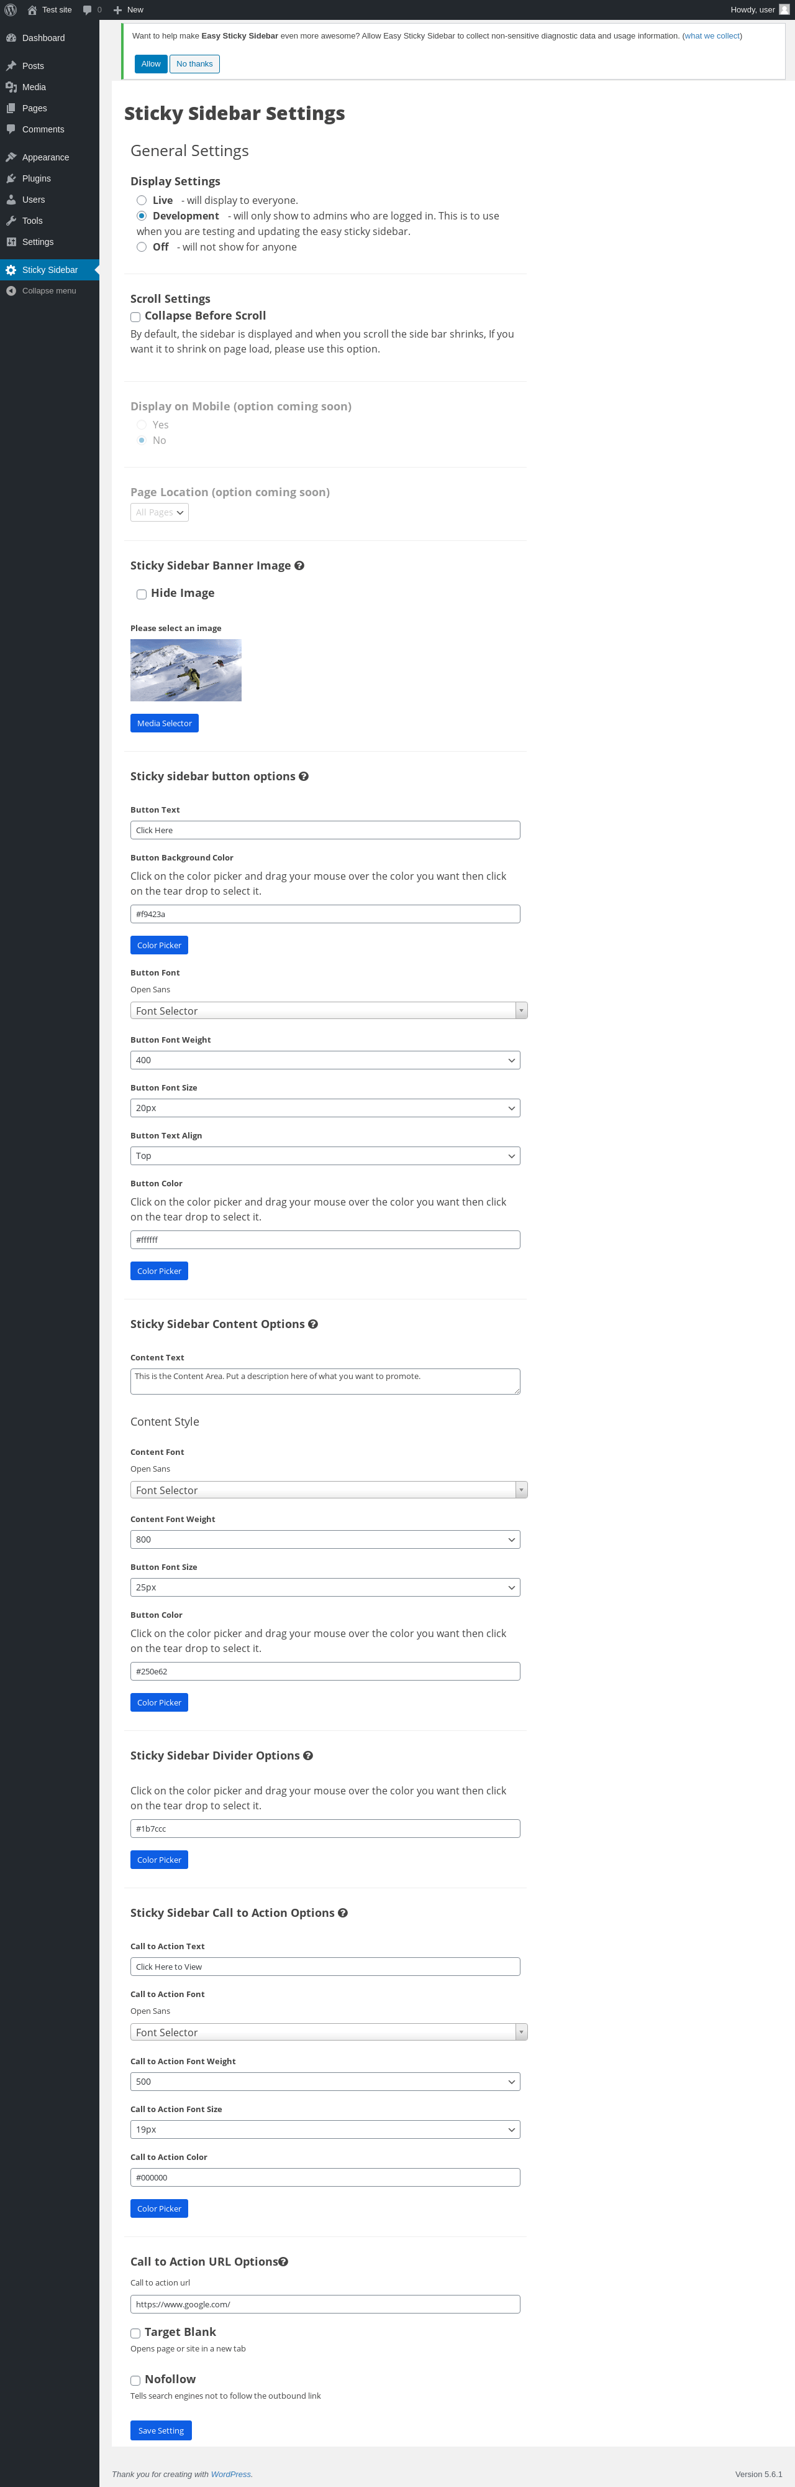Go to the Appearance menu item
This screenshot has height=2487, width=795.
45,157
